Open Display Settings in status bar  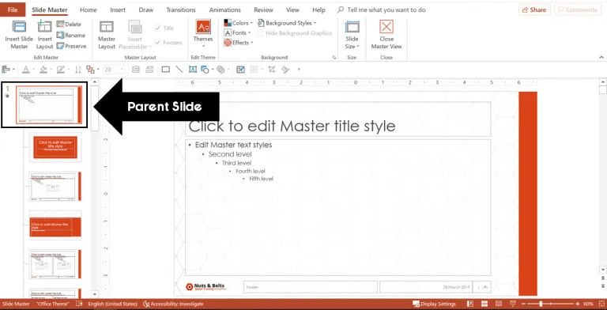click(x=434, y=304)
